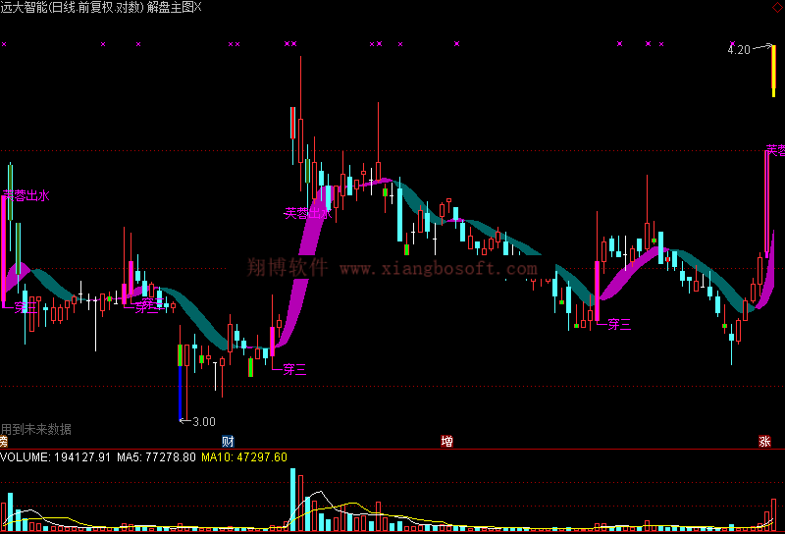Viewport: 785px width, 534px height.
Task: Open the VOLUME indicator label
Action: pyautogui.click(x=25, y=457)
